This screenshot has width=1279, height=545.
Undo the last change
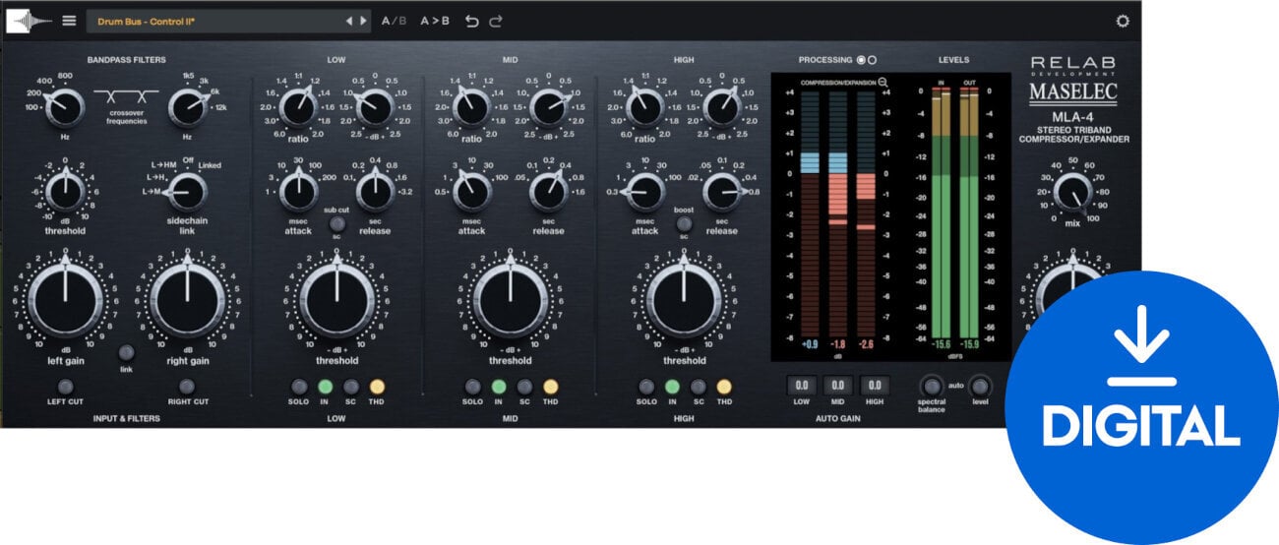tap(472, 21)
